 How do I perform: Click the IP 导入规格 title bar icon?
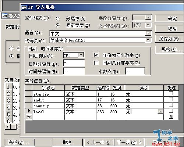[x=24, y=7]
